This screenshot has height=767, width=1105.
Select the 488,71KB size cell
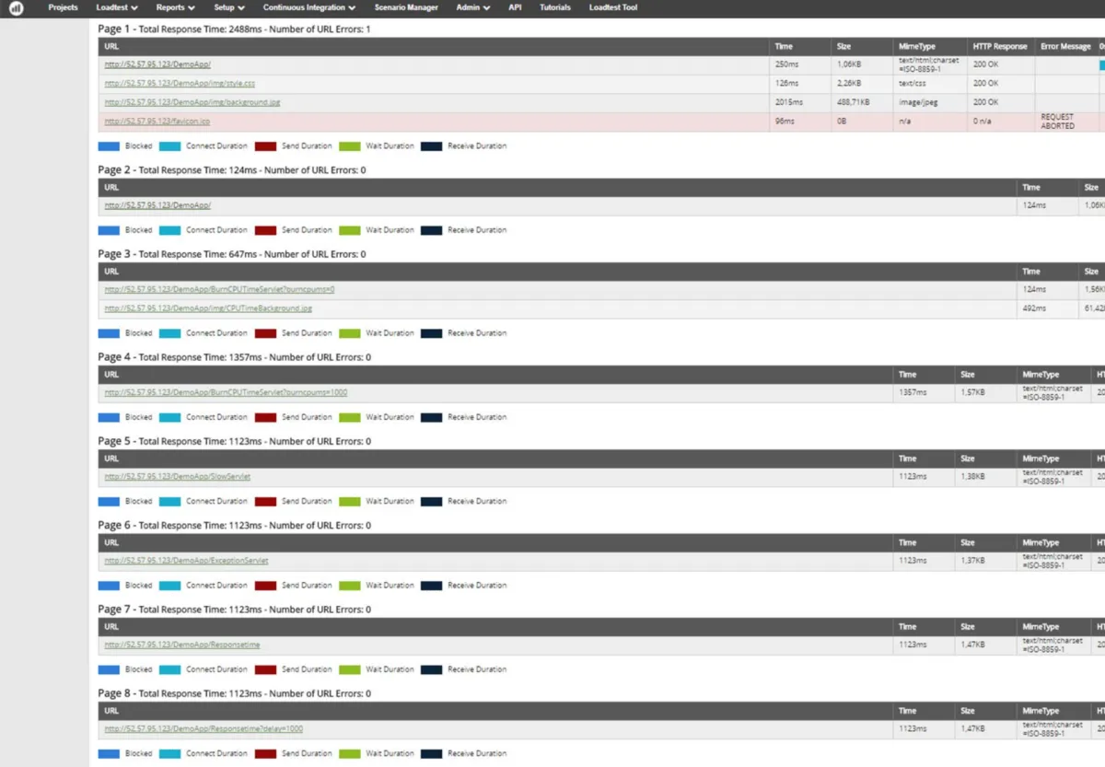(862, 102)
